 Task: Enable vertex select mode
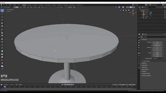coord(15,7)
